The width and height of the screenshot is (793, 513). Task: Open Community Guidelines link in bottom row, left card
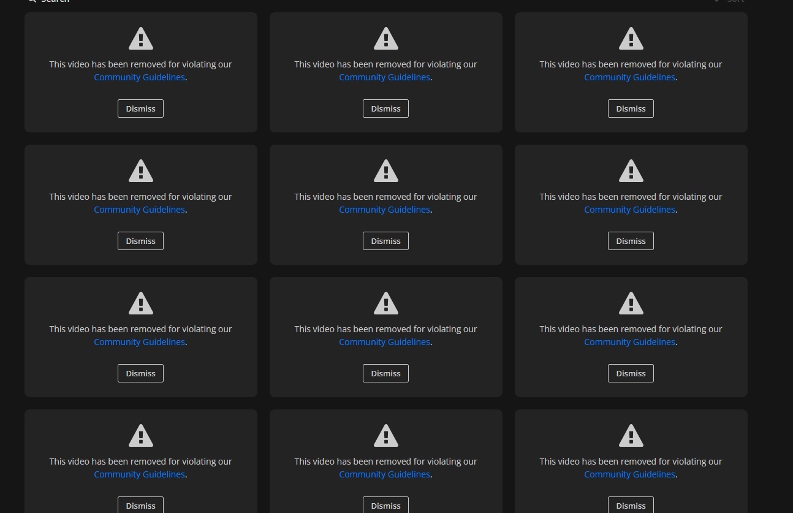[x=139, y=474]
